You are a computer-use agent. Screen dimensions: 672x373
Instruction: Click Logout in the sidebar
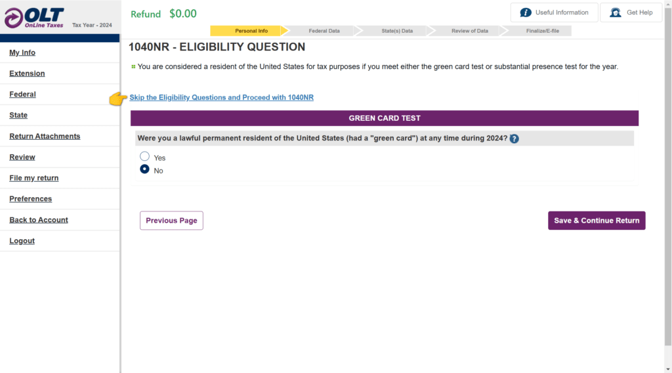[22, 240]
